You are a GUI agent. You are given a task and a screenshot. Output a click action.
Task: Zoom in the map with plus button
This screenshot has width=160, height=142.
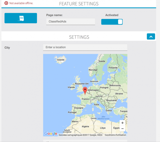[x=122, y=123]
